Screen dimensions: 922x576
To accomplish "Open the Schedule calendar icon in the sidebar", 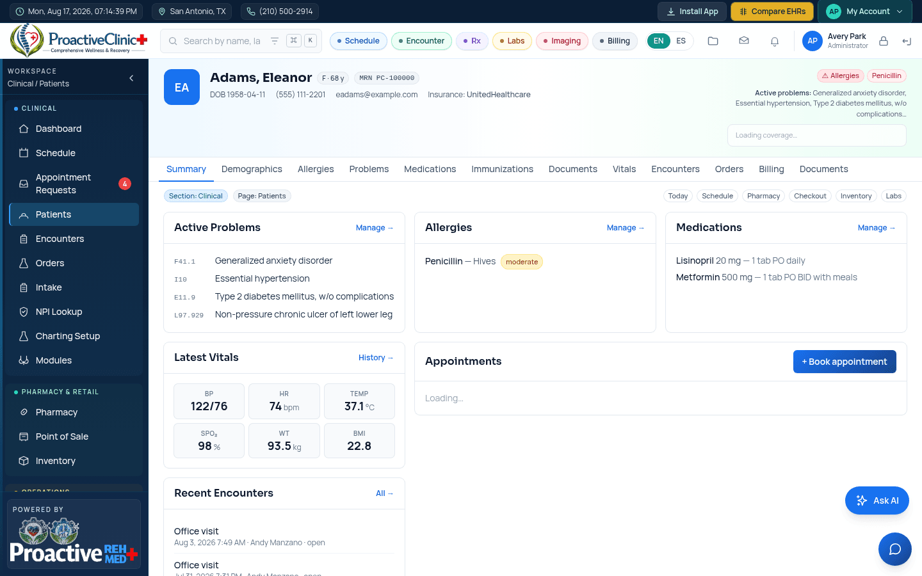I will (x=24, y=153).
